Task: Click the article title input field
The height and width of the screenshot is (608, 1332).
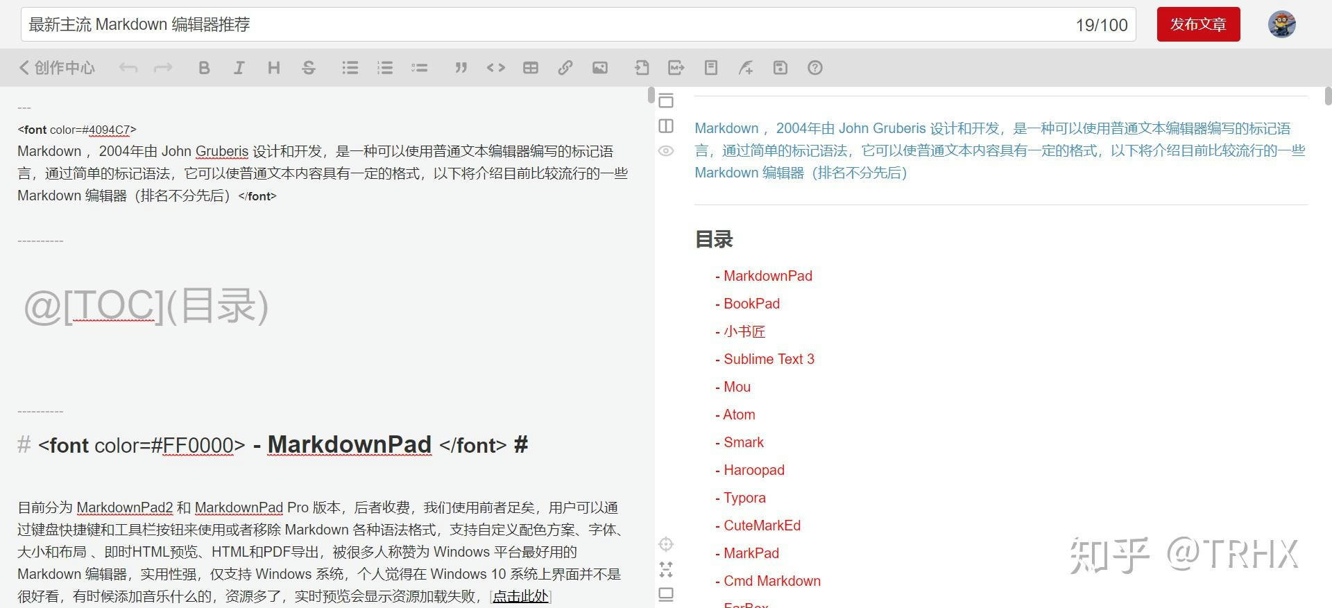Action: (x=541, y=25)
